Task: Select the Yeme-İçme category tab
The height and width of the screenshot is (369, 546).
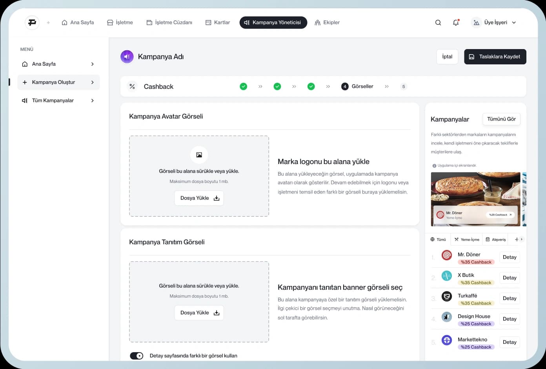Action: [x=466, y=239]
